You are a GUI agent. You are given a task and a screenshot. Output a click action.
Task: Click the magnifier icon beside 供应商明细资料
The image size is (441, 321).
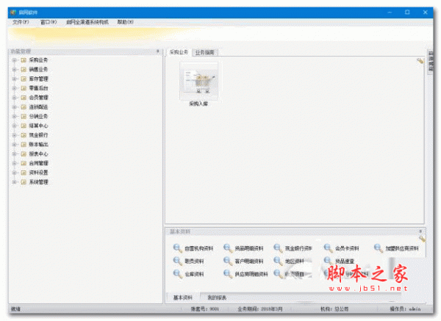click(228, 274)
